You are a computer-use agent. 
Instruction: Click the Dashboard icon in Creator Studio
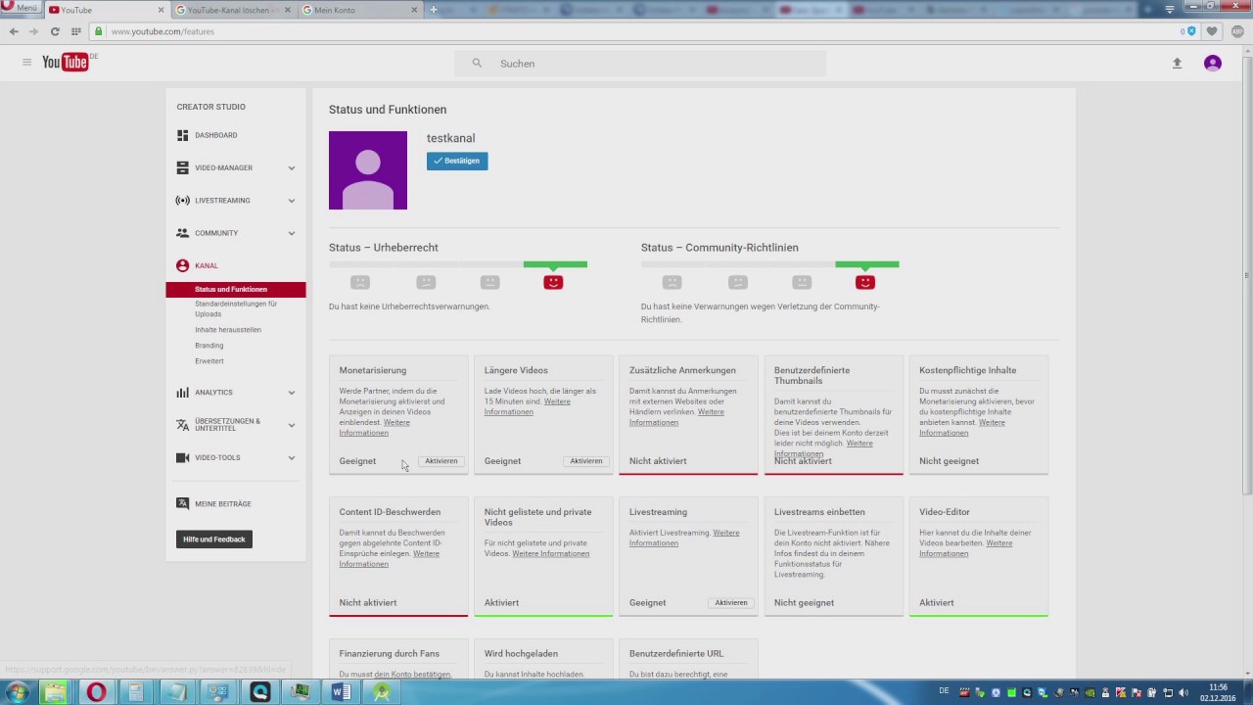[182, 135]
